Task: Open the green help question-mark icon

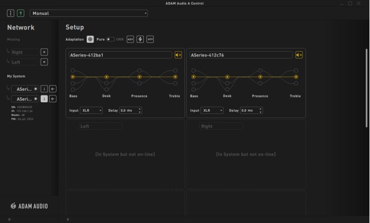Action: coord(21,13)
